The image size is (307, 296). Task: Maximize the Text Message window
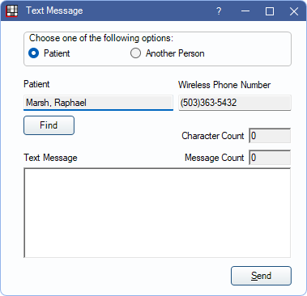tap(270, 11)
